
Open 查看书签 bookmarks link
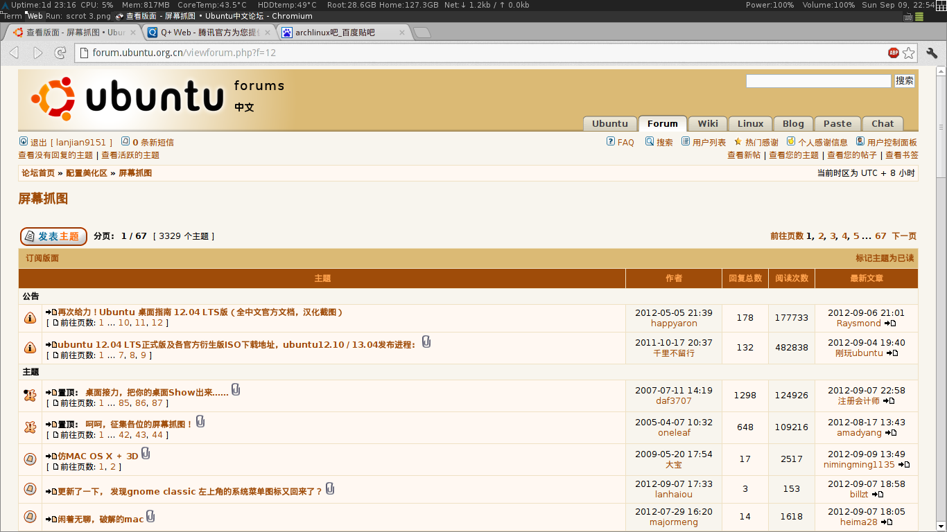(902, 155)
